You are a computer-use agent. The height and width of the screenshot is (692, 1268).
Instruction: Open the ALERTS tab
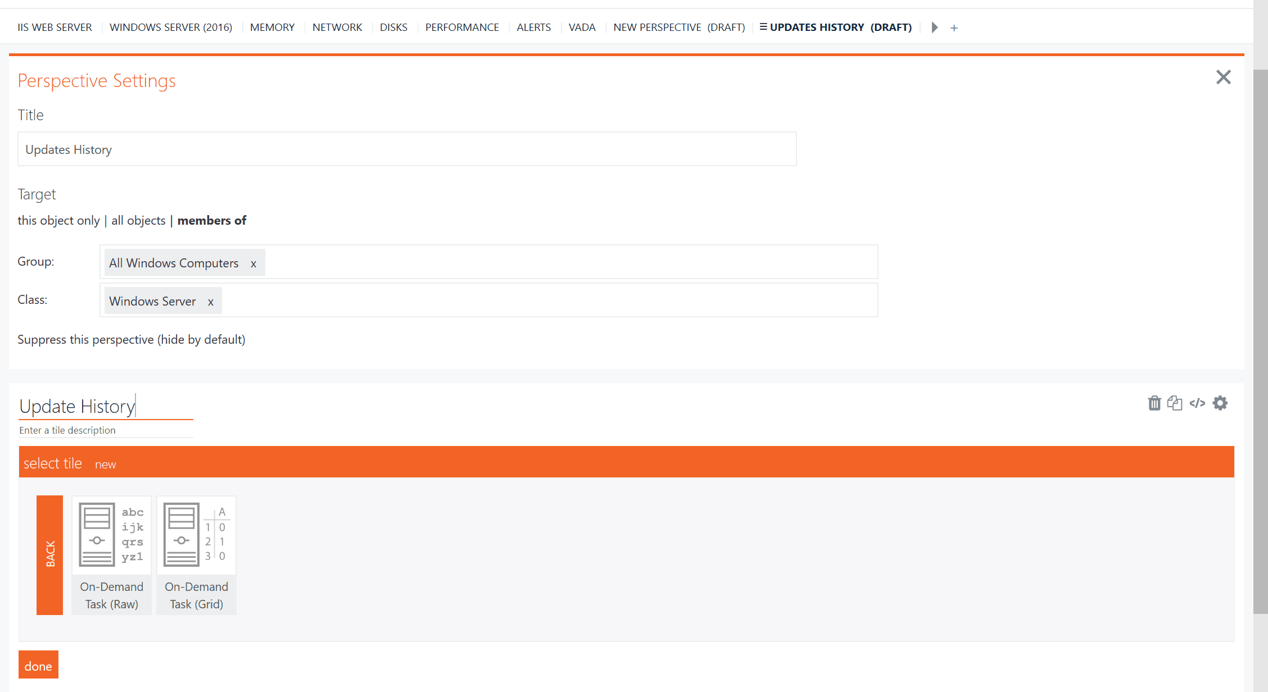pos(533,27)
